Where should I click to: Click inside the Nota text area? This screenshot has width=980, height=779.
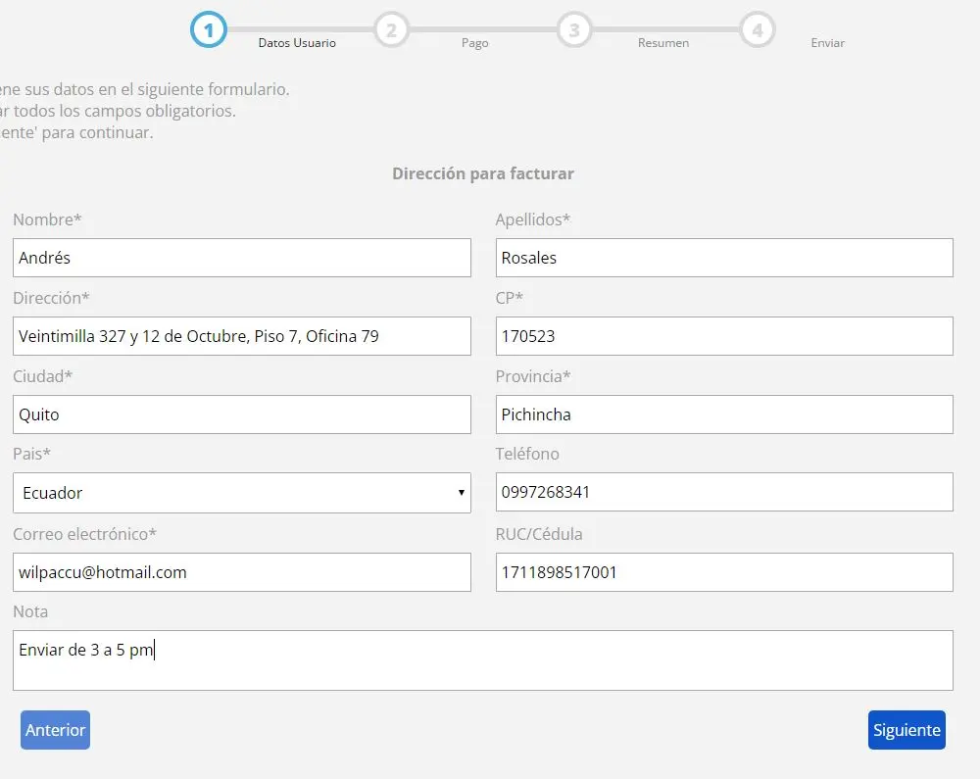point(482,660)
